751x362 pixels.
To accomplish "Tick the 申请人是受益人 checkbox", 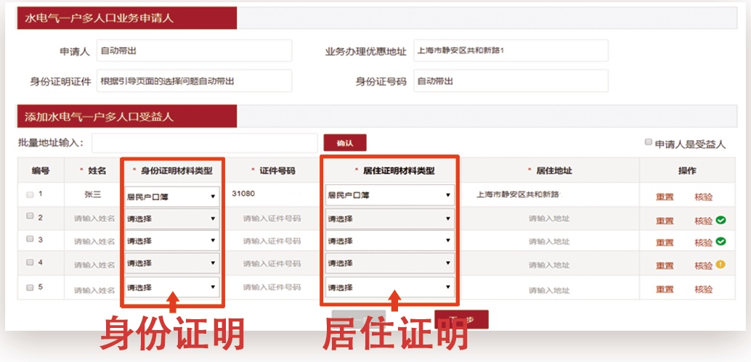I will (x=649, y=143).
